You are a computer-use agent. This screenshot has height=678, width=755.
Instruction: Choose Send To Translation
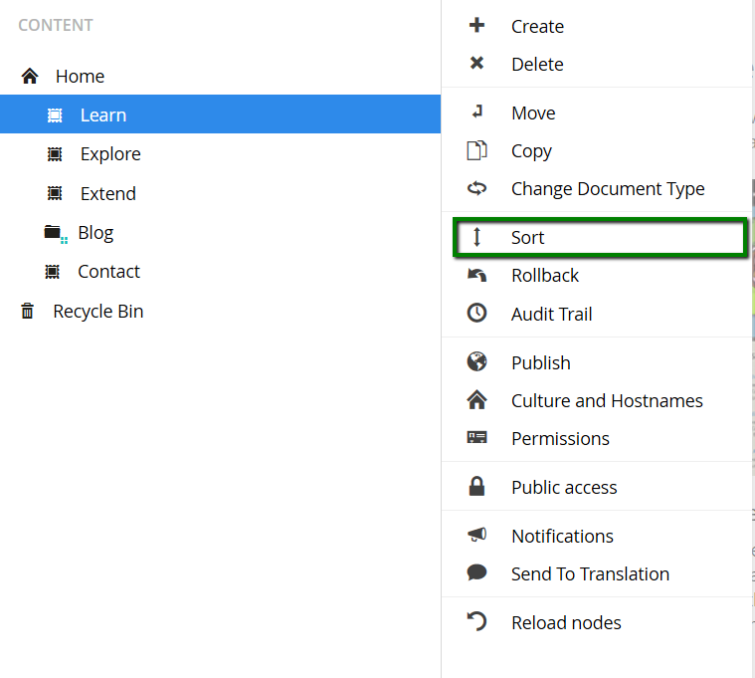click(590, 574)
